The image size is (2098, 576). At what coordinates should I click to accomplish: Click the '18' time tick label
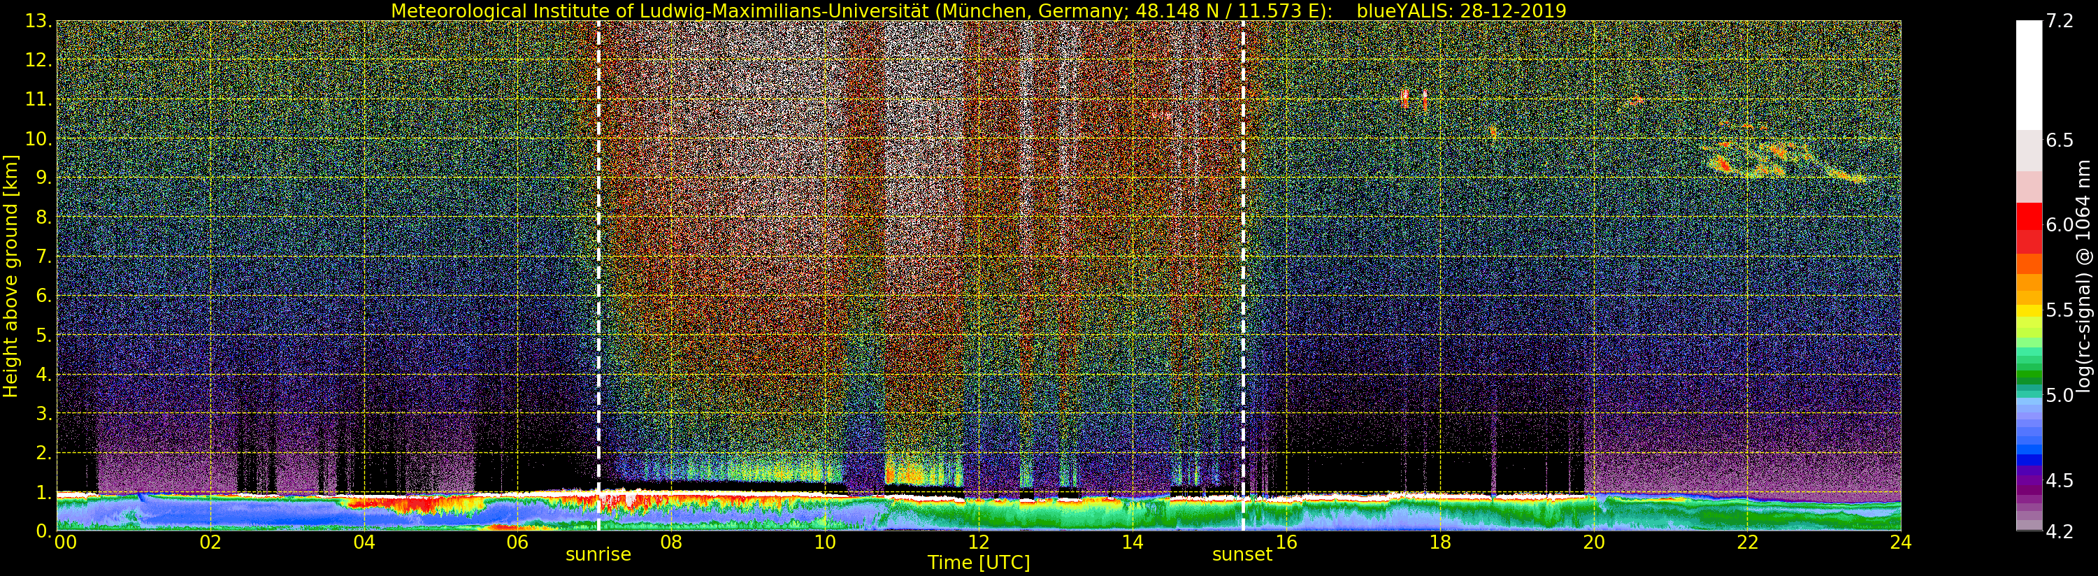coord(1440,542)
